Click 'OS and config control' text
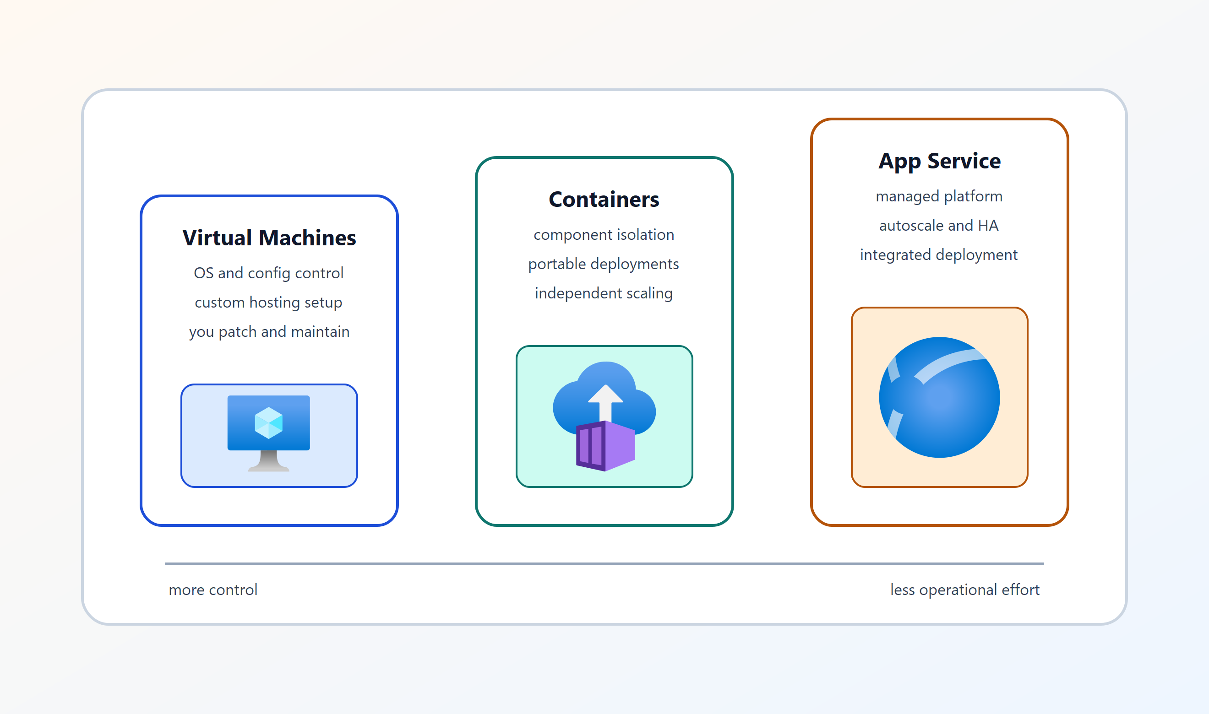 (x=268, y=273)
